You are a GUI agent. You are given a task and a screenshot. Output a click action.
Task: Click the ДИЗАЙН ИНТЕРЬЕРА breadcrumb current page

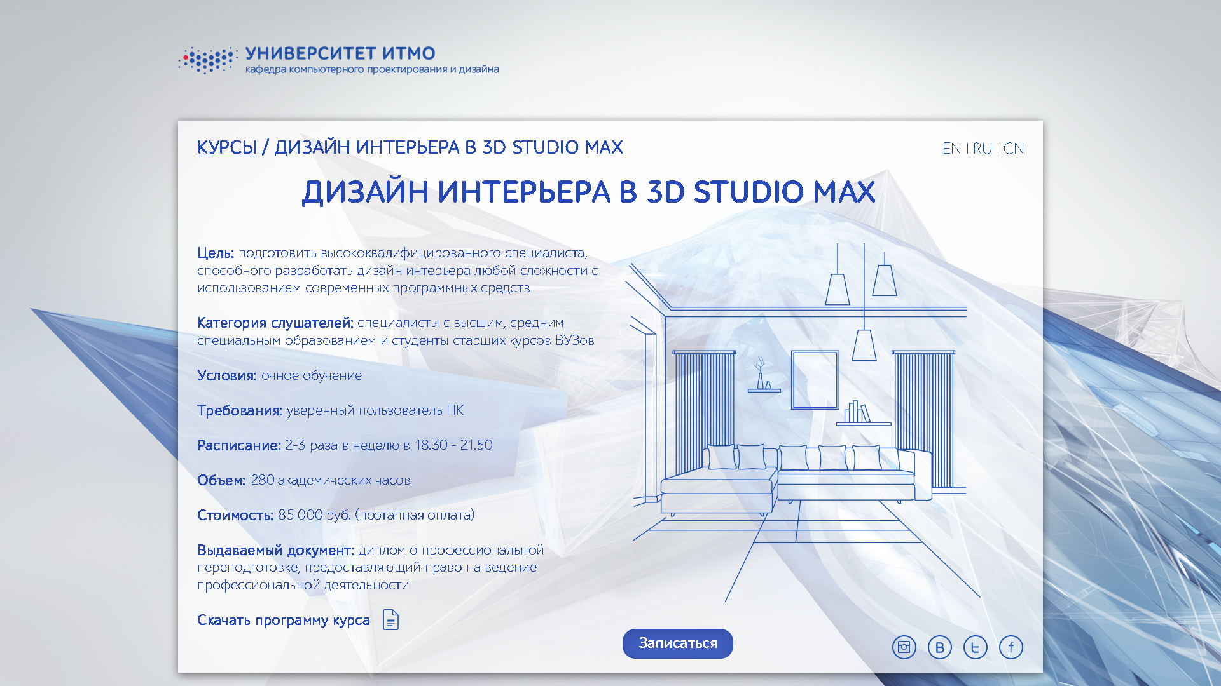coord(448,147)
